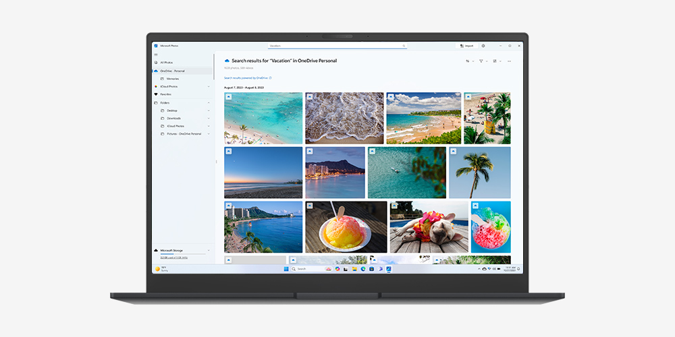Open Pictures - OneDrive Personal folder
Viewport: 675px width, 337px height.
point(182,133)
